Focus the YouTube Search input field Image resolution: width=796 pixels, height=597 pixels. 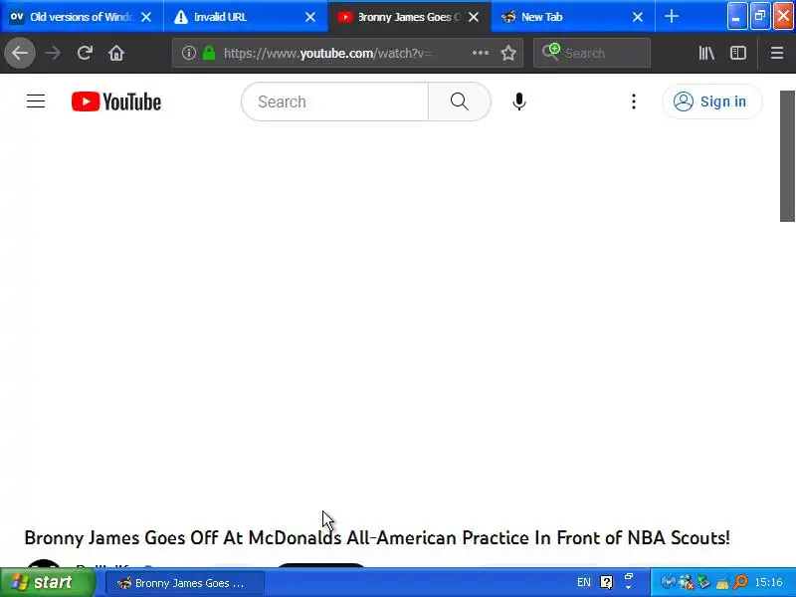pos(335,101)
